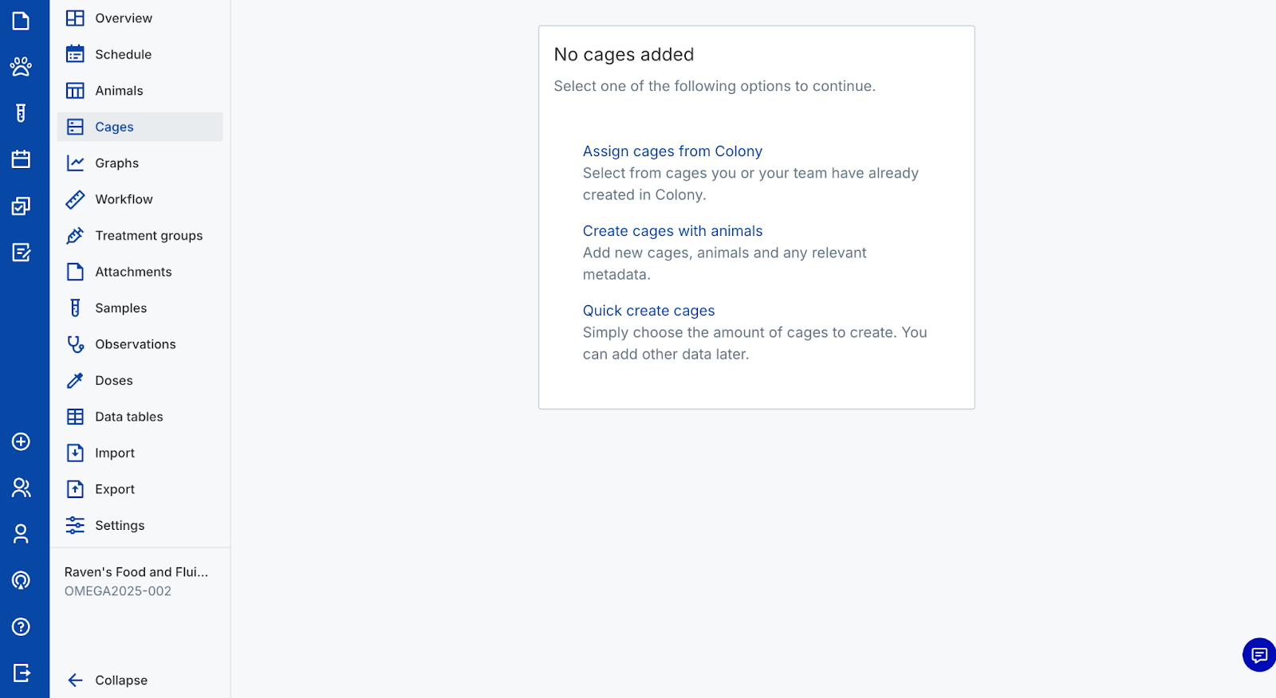Click the user profile icon in blue rail
This screenshot has width=1276, height=698.
coord(21,534)
